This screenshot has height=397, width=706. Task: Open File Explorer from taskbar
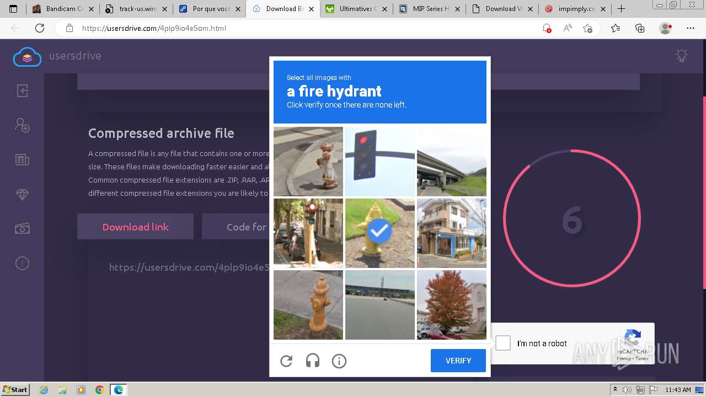click(x=62, y=390)
